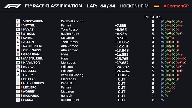Click Norris's red soft tyre icon
Image resolution: width=192 pixels, height=108 pixels.
pos(170,92)
